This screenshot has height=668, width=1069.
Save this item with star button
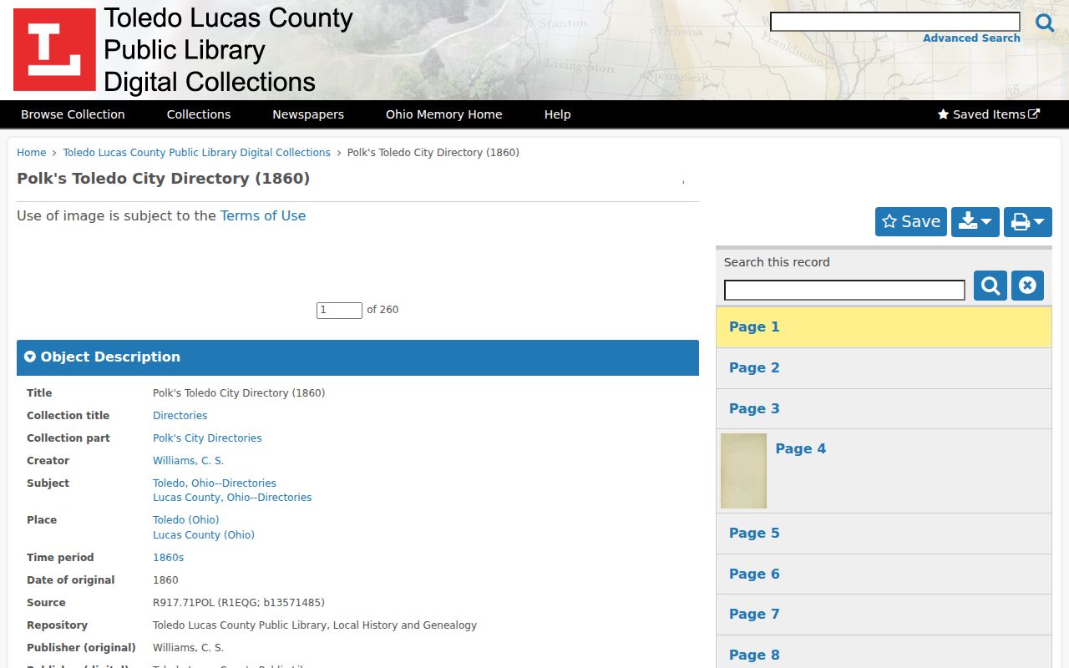click(x=911, y=221)
